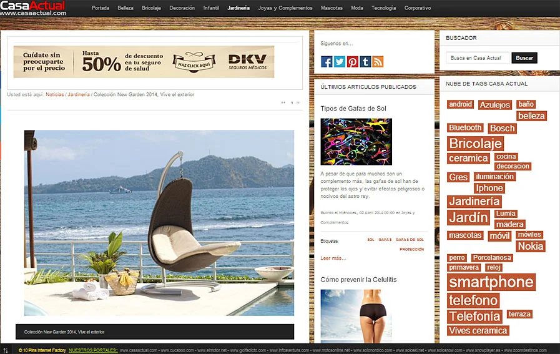Open Tipos de Gafas de Sol article
The width and height of the screenshot is (560, 354).
[353, 109]
